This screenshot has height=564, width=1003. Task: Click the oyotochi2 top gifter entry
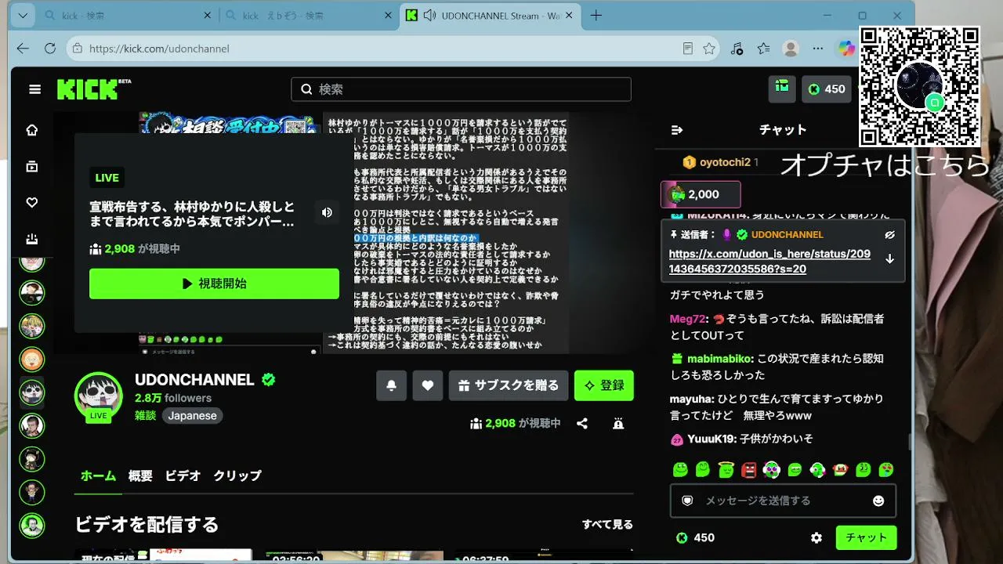pos(720,162)
